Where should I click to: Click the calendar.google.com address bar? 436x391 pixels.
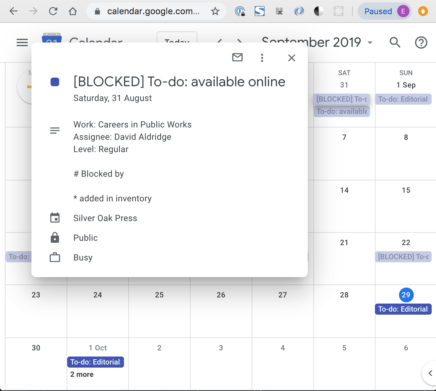(x=153, y=11)
